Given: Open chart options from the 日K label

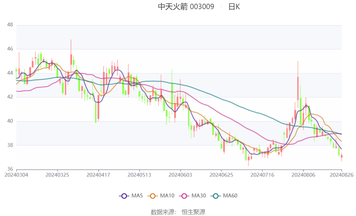Looking at the screenshot, I should click(235, 7).
